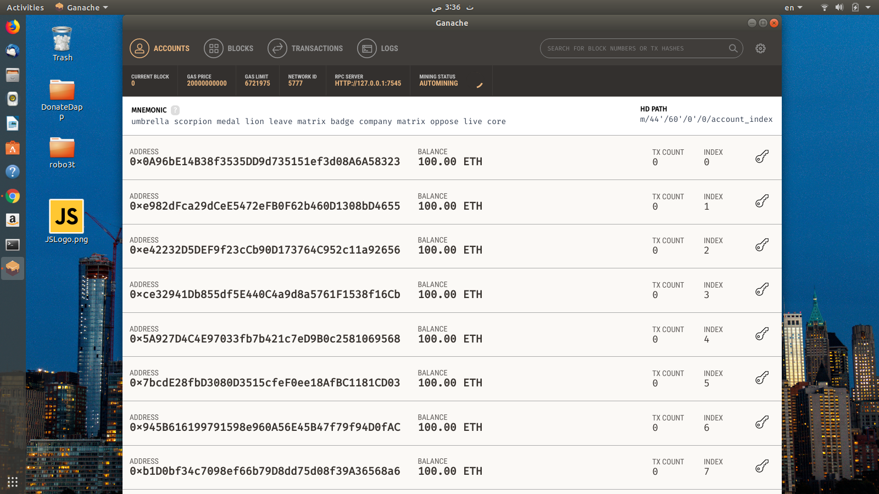This screenshot has height=494, width=879.
Task: Click the Wi-Fi network icon in top bar
Action: [x=824, y=8]
